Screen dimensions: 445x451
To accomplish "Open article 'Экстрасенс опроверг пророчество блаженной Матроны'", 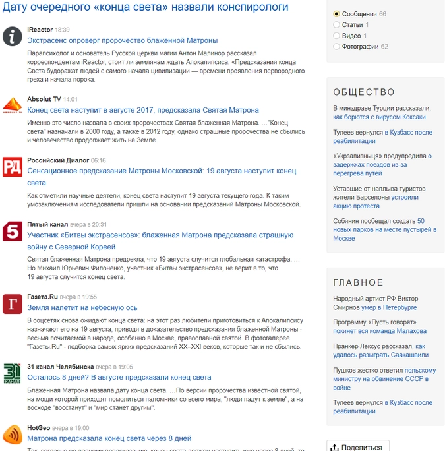I will (x=122, y=40).
